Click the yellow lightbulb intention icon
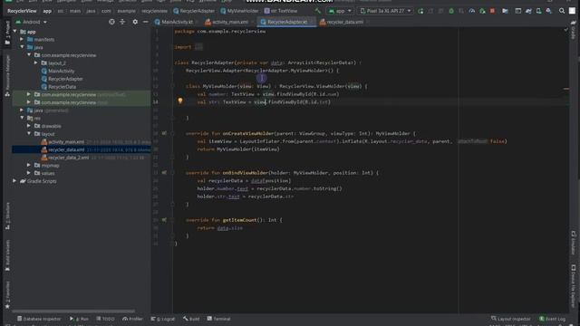 180,101
